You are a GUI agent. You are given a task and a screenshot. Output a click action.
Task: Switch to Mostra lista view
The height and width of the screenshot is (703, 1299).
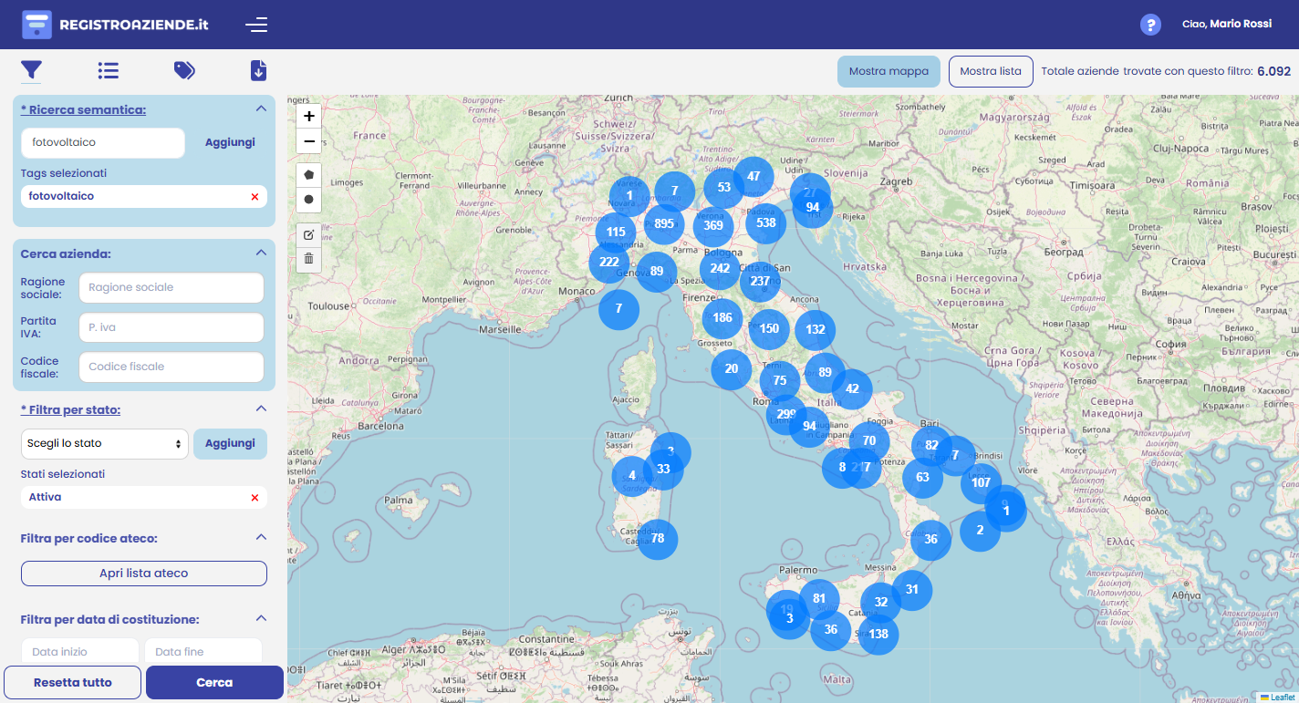[991, 71]
